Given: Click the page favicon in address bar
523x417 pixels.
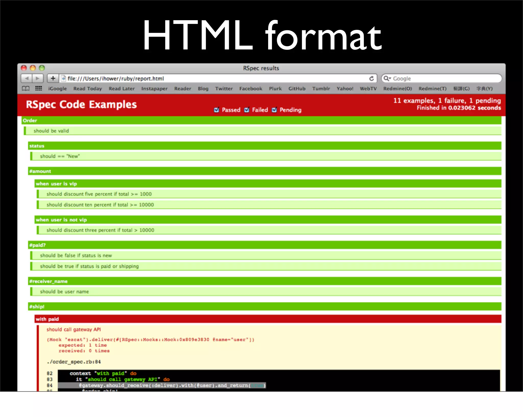Looking at the screenshot, I should (x=64, y=79).
